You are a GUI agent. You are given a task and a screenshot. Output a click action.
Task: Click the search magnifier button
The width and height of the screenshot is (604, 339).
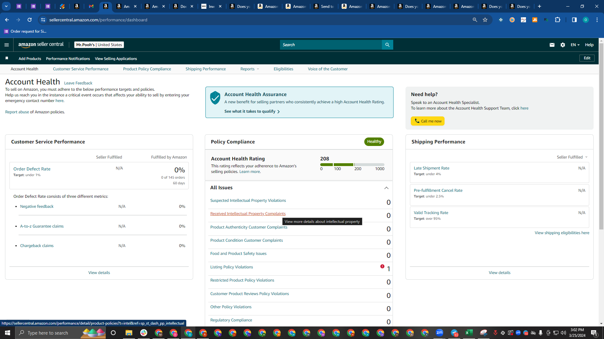(387, 45)
